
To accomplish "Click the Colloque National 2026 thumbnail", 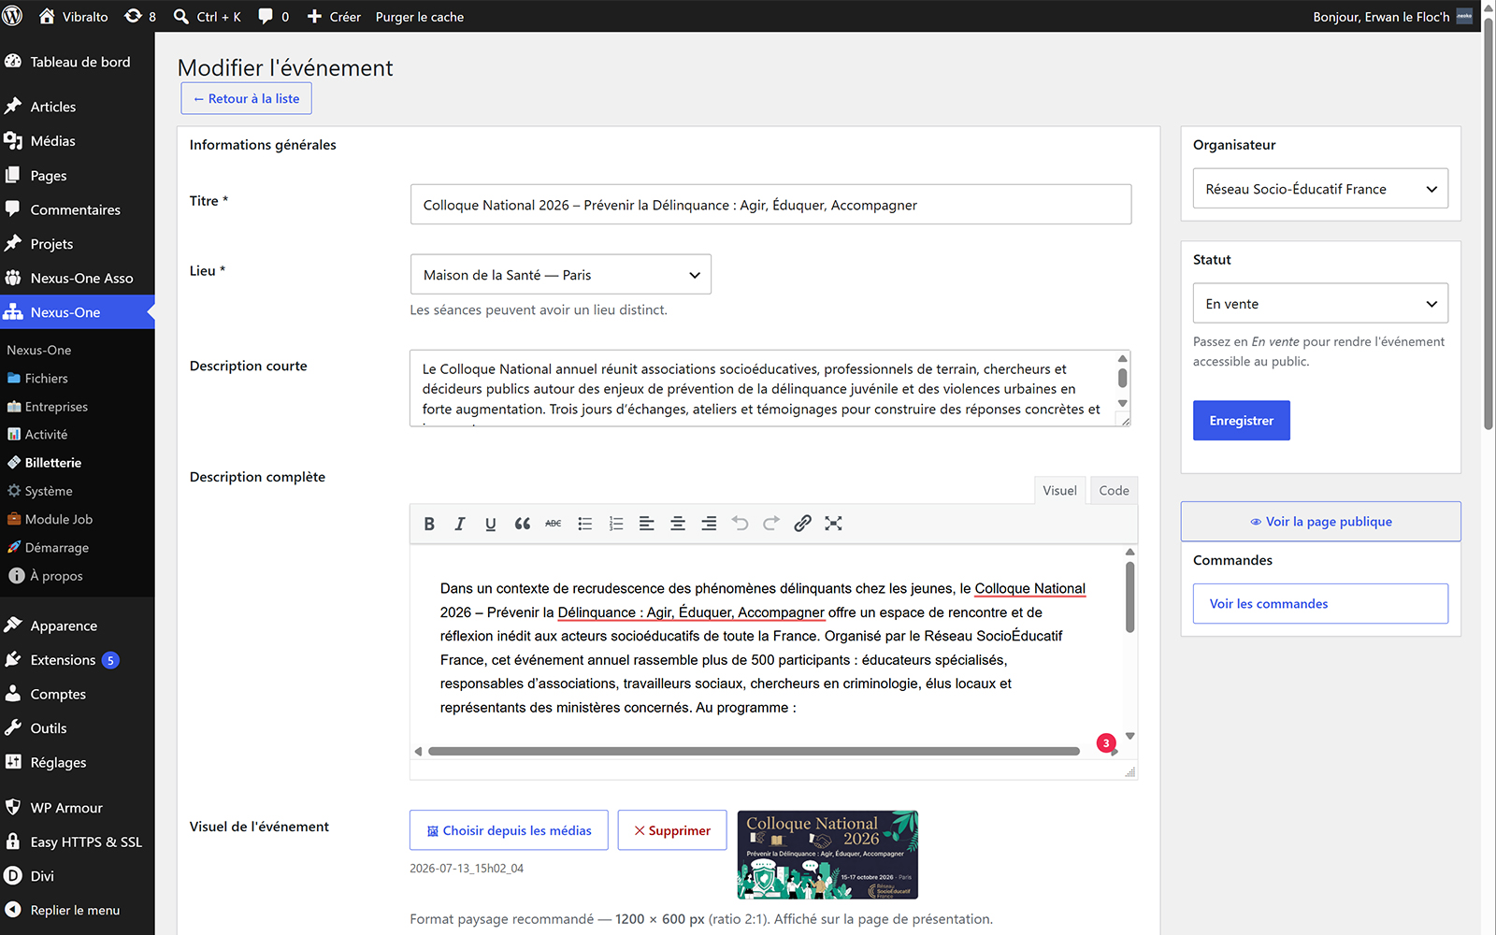I will click(x=827, y=855).
